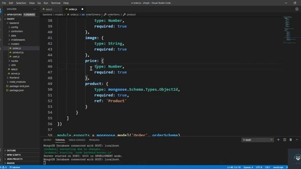Click errors and warnings count in status bar

coord(3,167)
